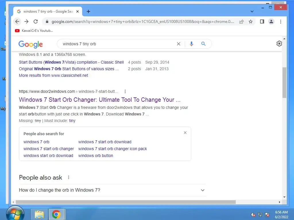The width and height of the screenshot is (294, 220).
Task: Click the vertical scrollbar thumb
Action: pyautogui.click(x=284, y=82)
